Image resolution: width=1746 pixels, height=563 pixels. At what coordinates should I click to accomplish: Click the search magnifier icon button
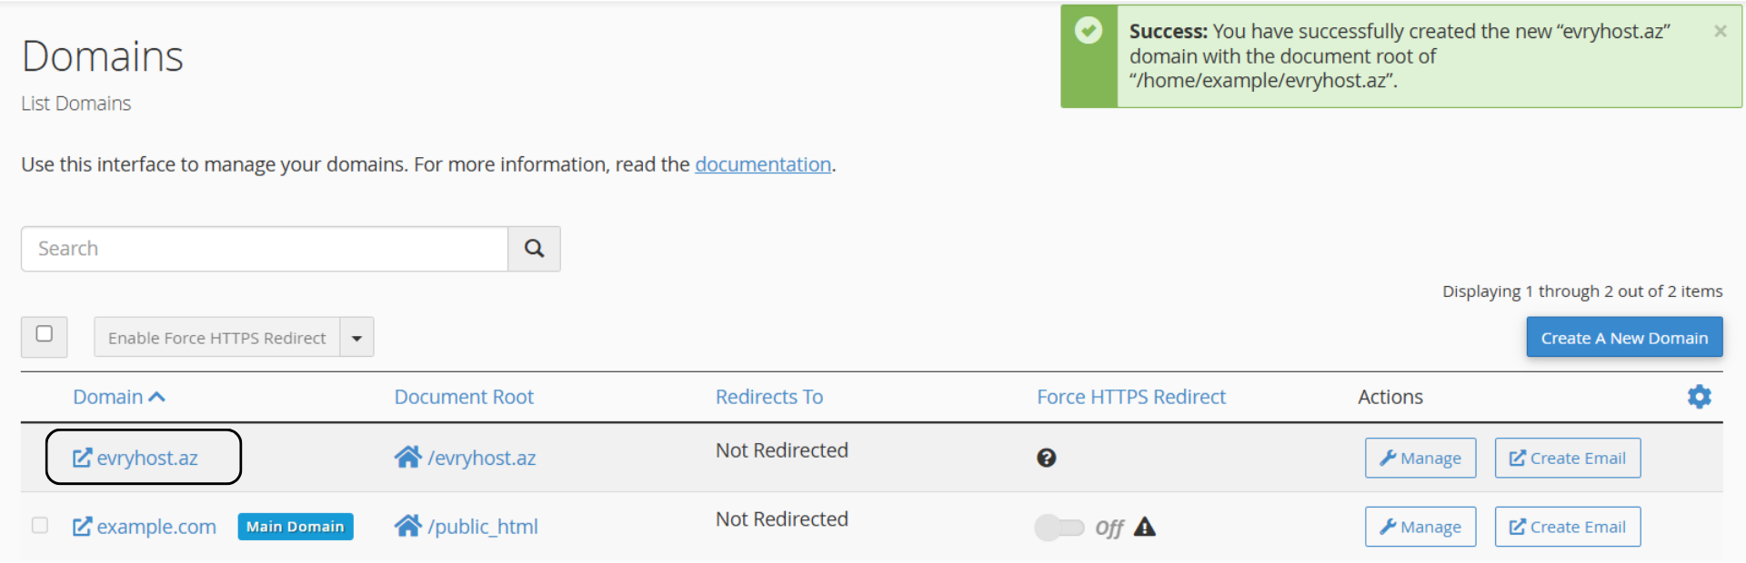[x=534, y=249]
